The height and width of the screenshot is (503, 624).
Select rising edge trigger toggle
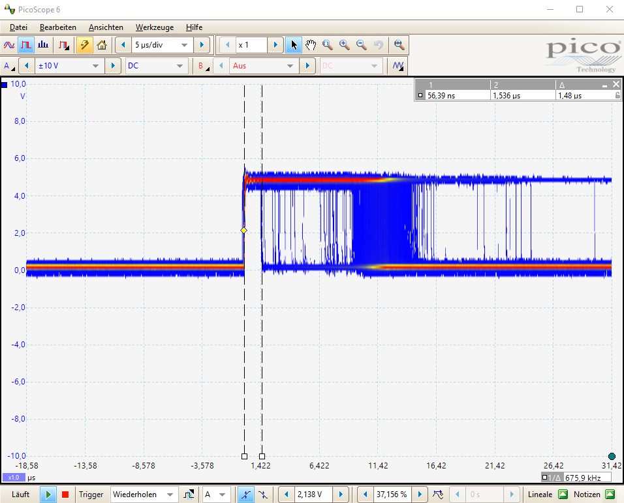(x=246, y=495)
